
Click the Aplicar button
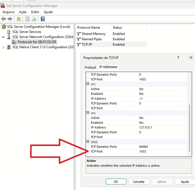[x=162, y=182]
